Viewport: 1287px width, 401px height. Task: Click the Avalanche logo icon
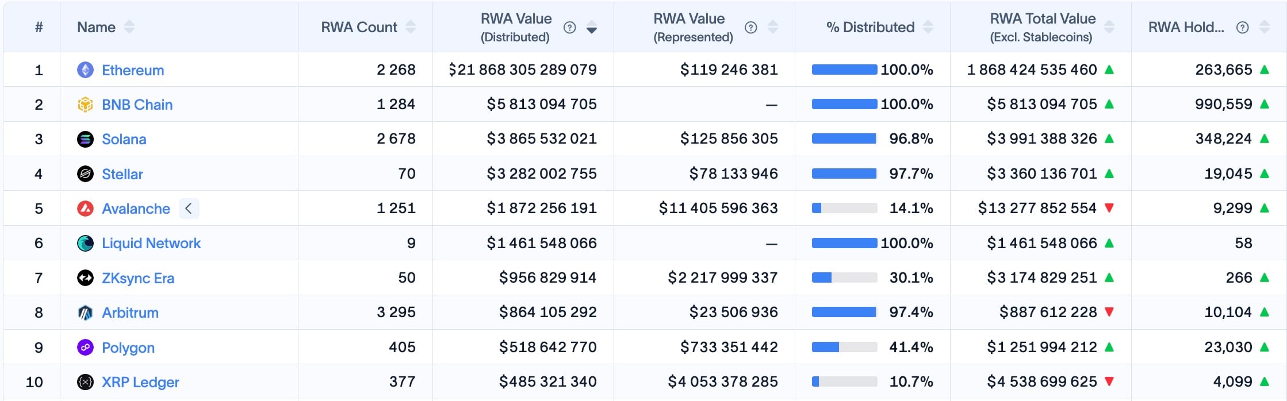coord(85,209)
